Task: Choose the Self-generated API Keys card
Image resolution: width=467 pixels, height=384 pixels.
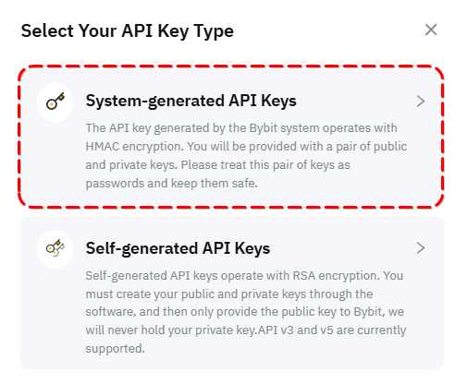Action: pyautogui.click(x=232, y=293)
